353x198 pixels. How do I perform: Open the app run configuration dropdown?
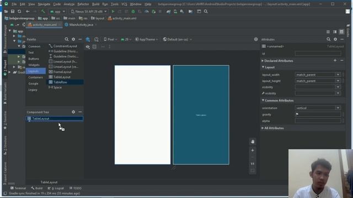[x=58, y=11]
